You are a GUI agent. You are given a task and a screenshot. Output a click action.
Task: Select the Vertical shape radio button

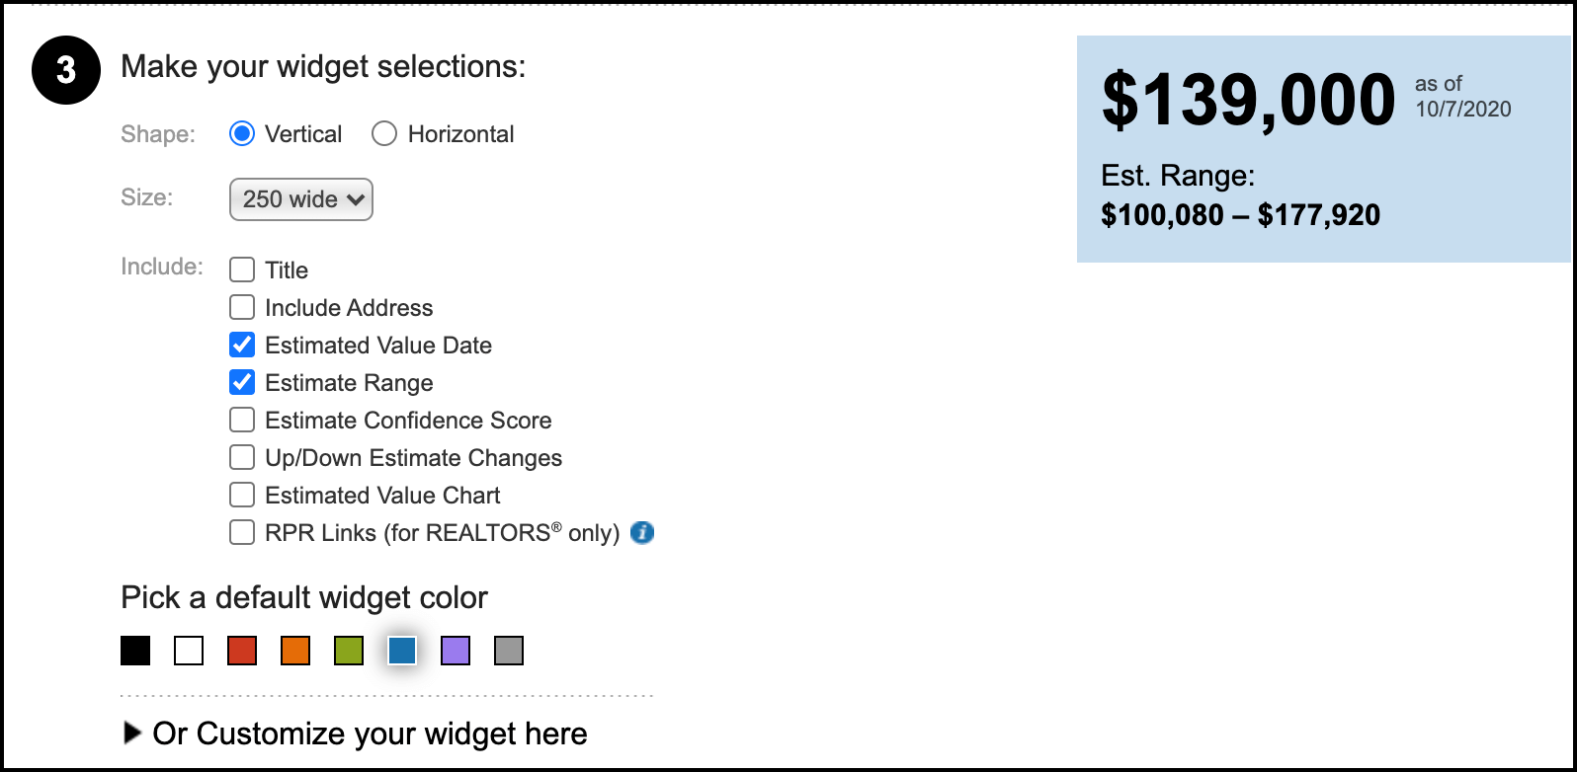(x=242, y=134)
